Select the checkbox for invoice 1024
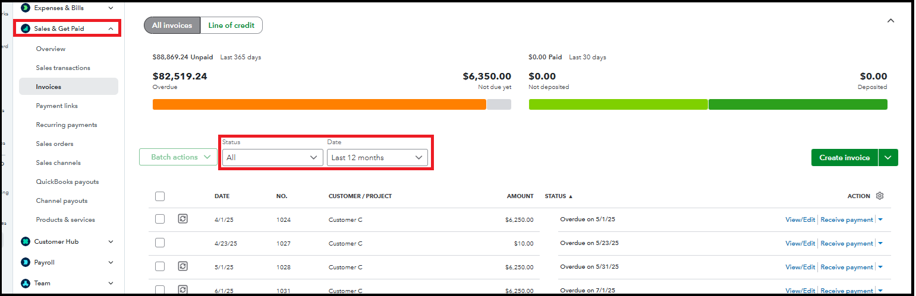This screenshot has height=296, width=916. [160, 219]
